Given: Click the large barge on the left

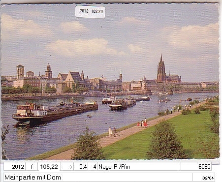Looking at the screenshot, I should pos(55,113).
